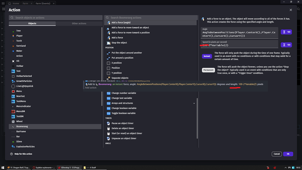Image resolution: width=302 pixels, height=170 pixels.
Task: Select the Boomerang object in list
Action: [22, 126]
